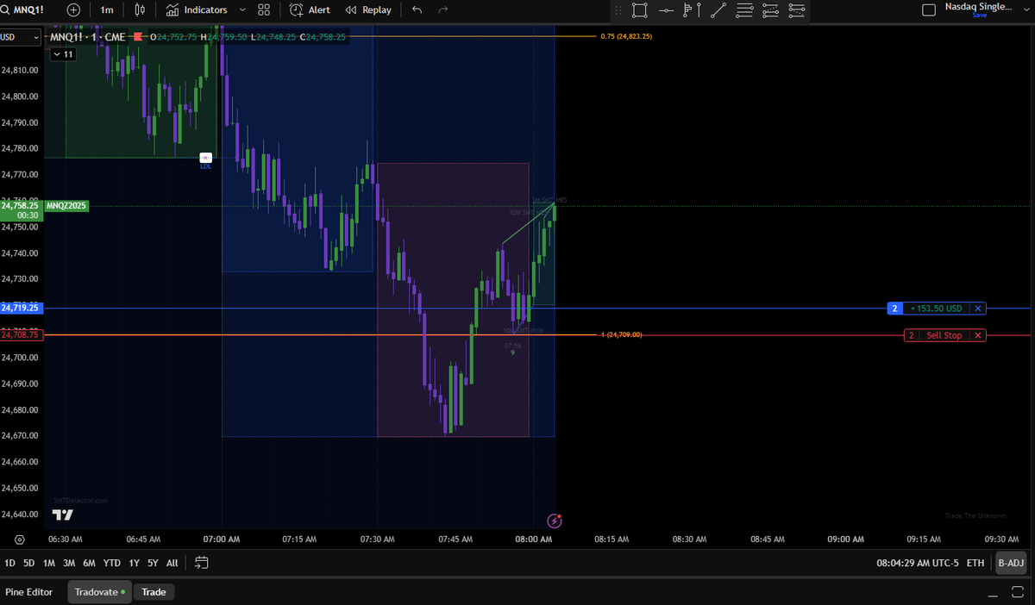Set range to 6M
The height and width of the screenshot is (605, 1035).
pyautogui.click(x=89, y=563)
